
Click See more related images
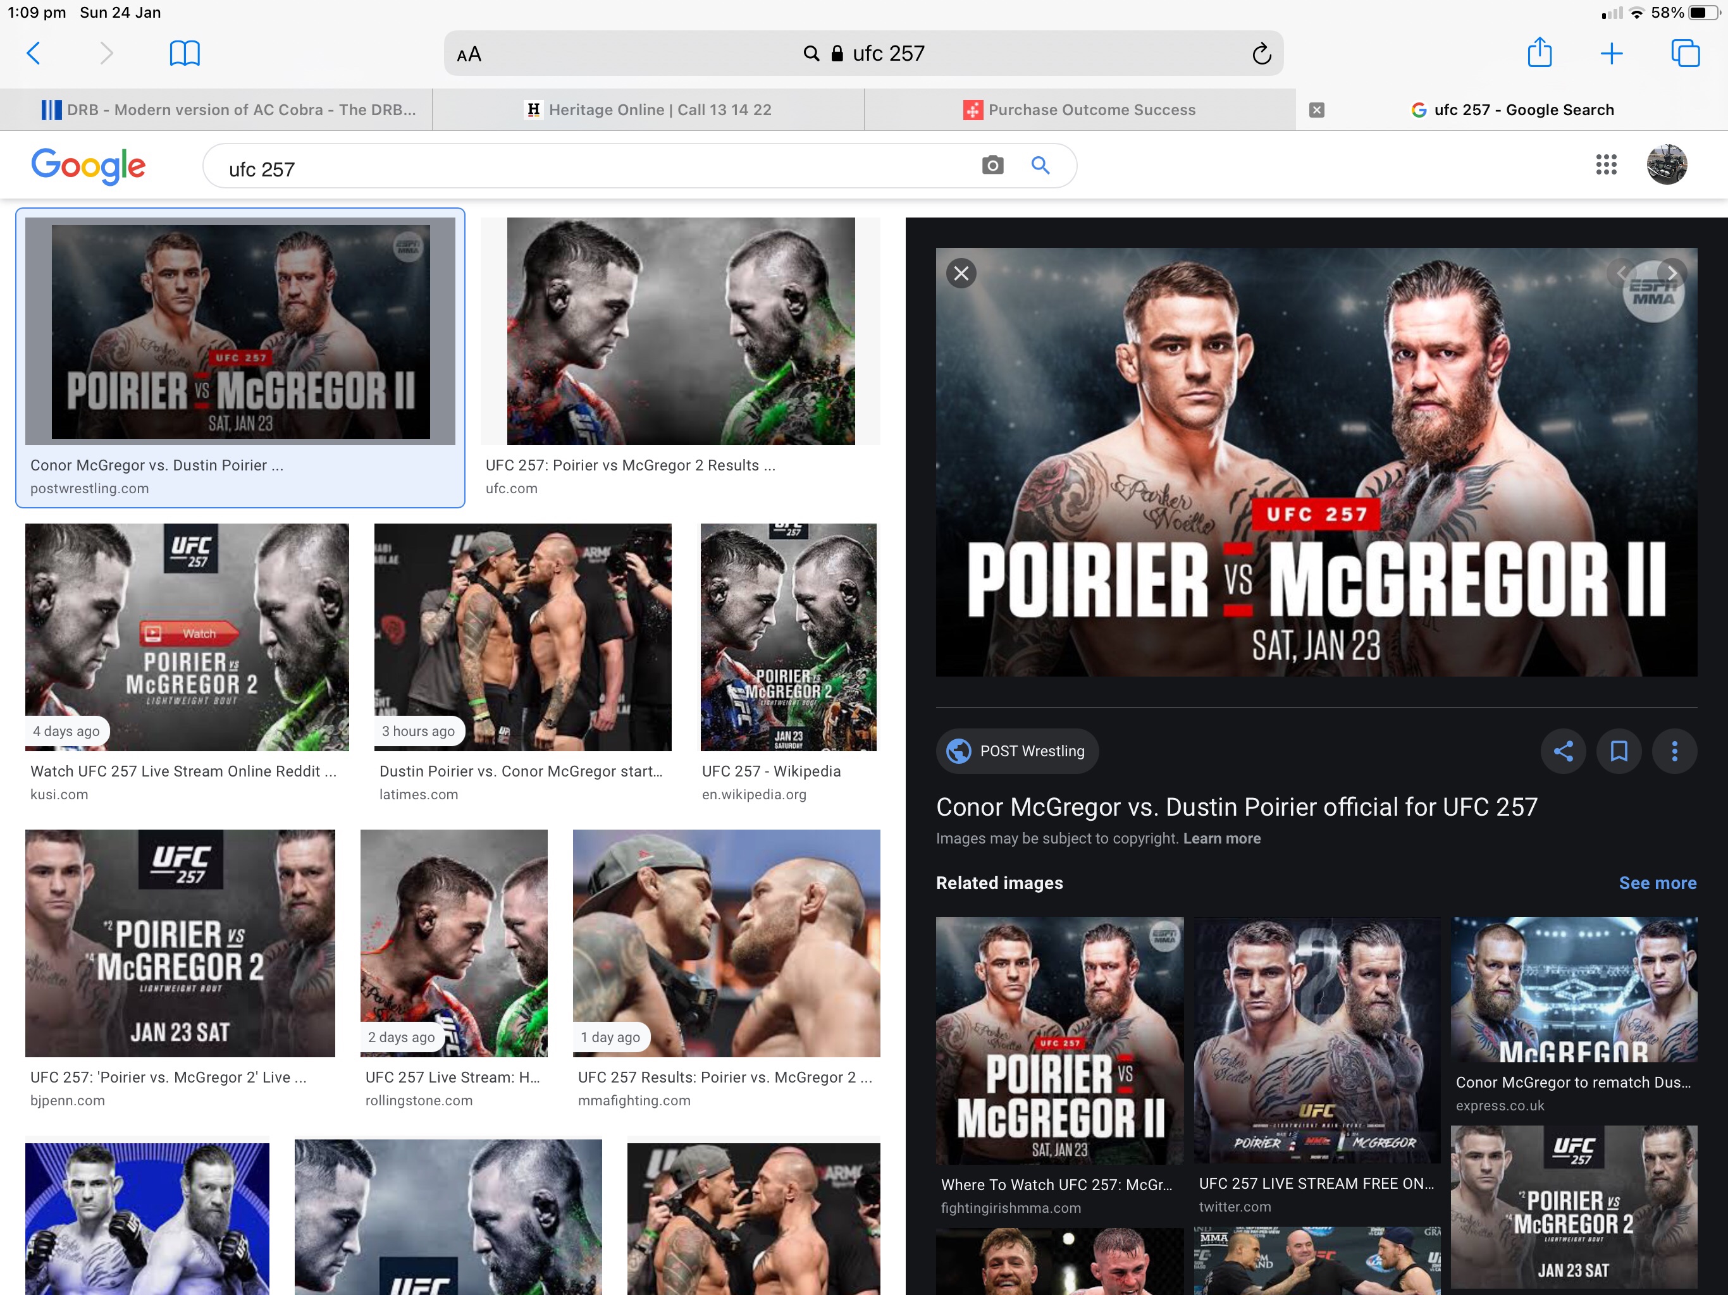[1657, 883]
